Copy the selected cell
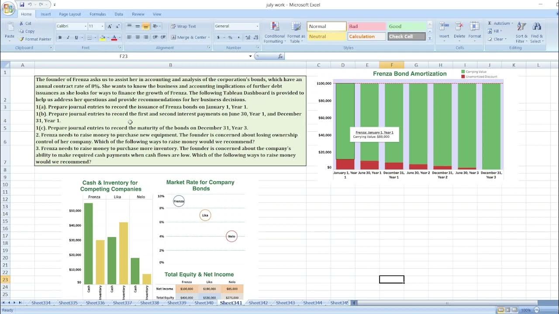The image size is (559, 314). pos(27,31)
